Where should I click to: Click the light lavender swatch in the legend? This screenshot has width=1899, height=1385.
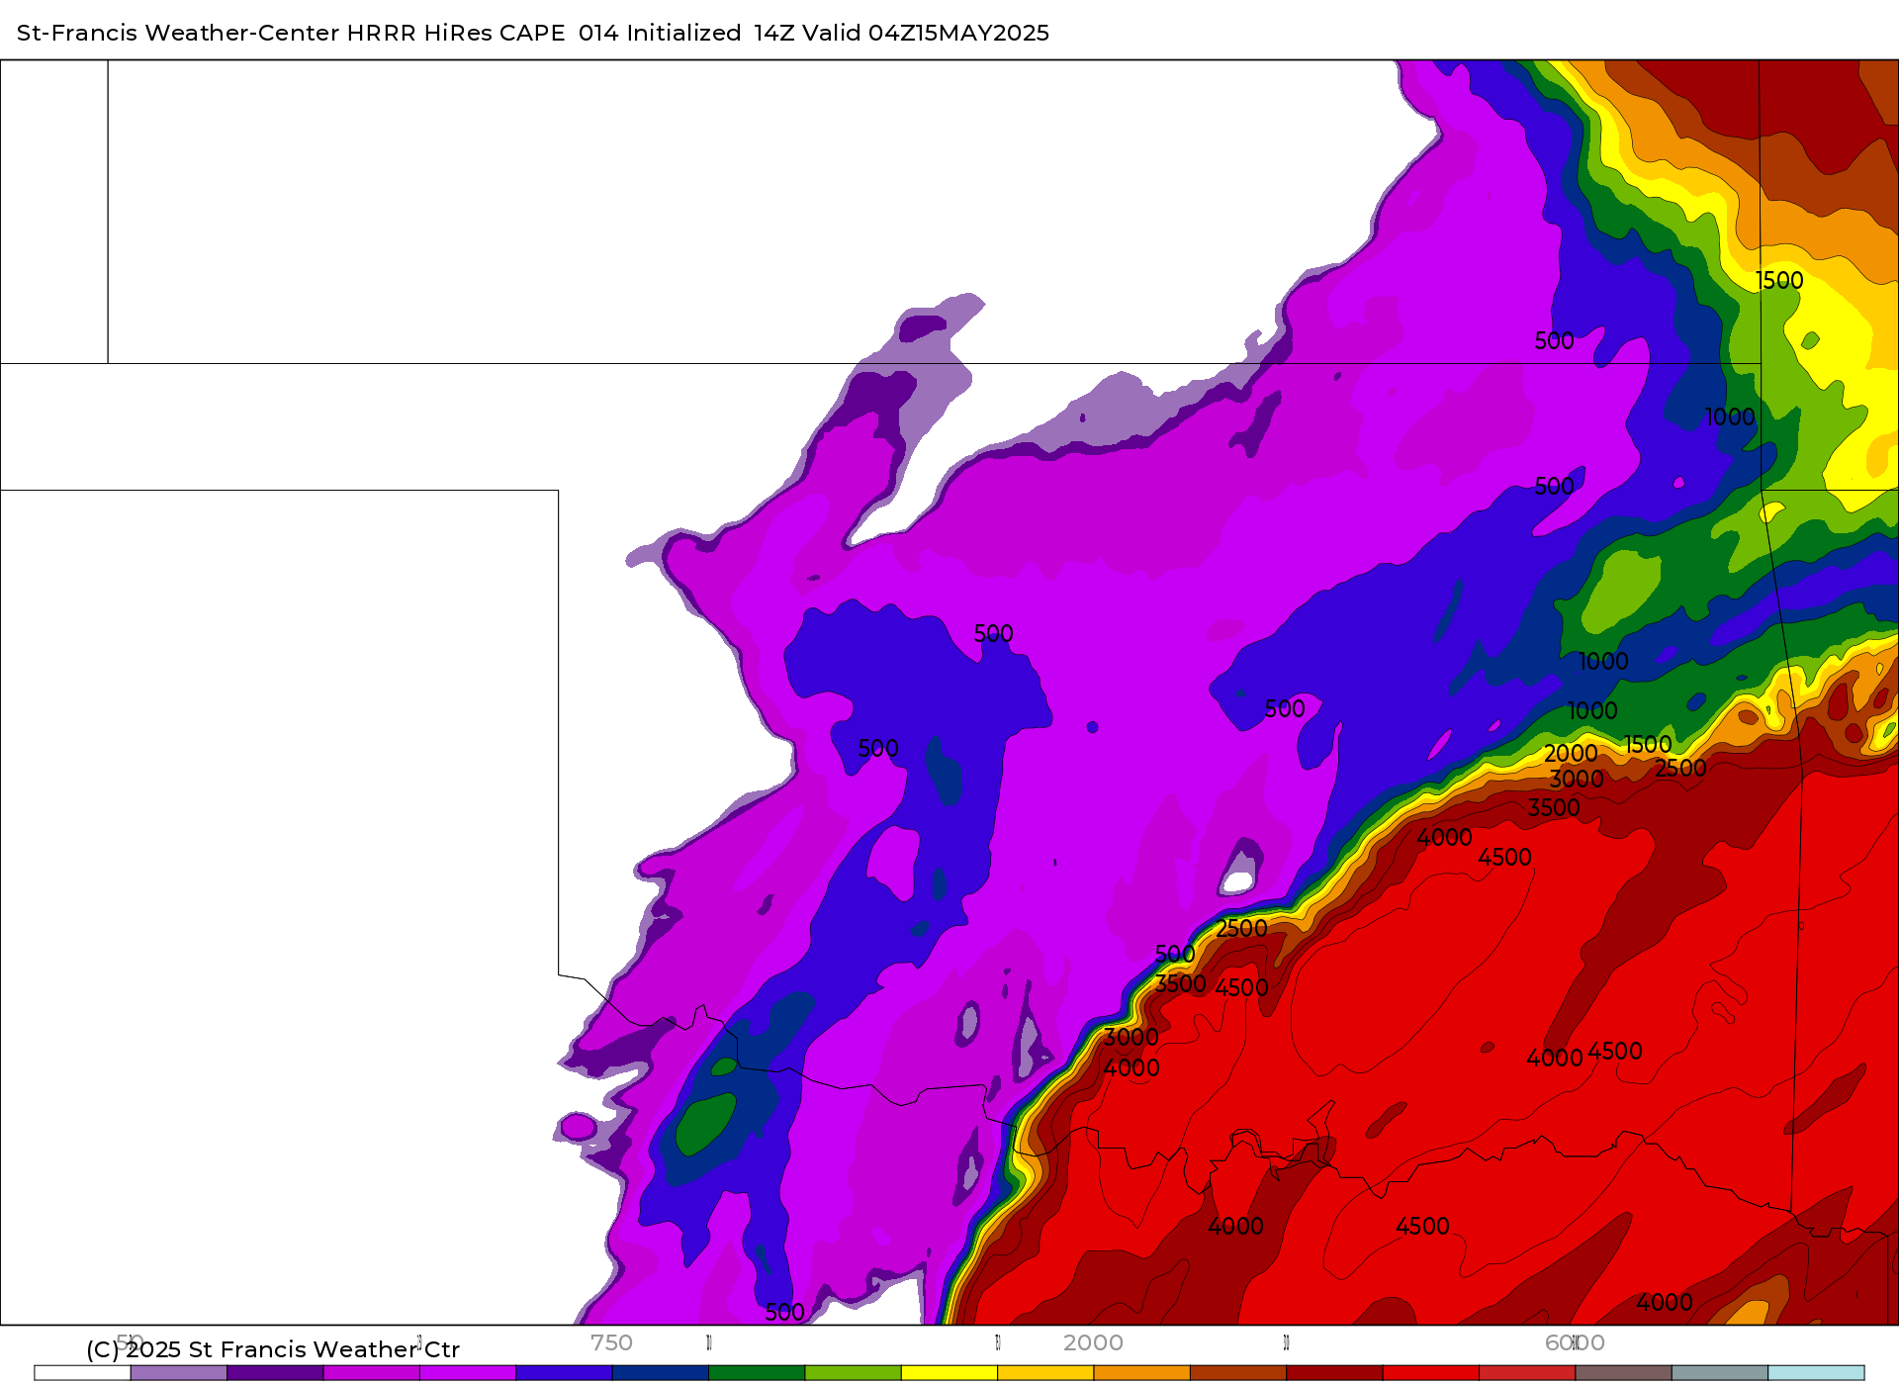click(179, 1372)
